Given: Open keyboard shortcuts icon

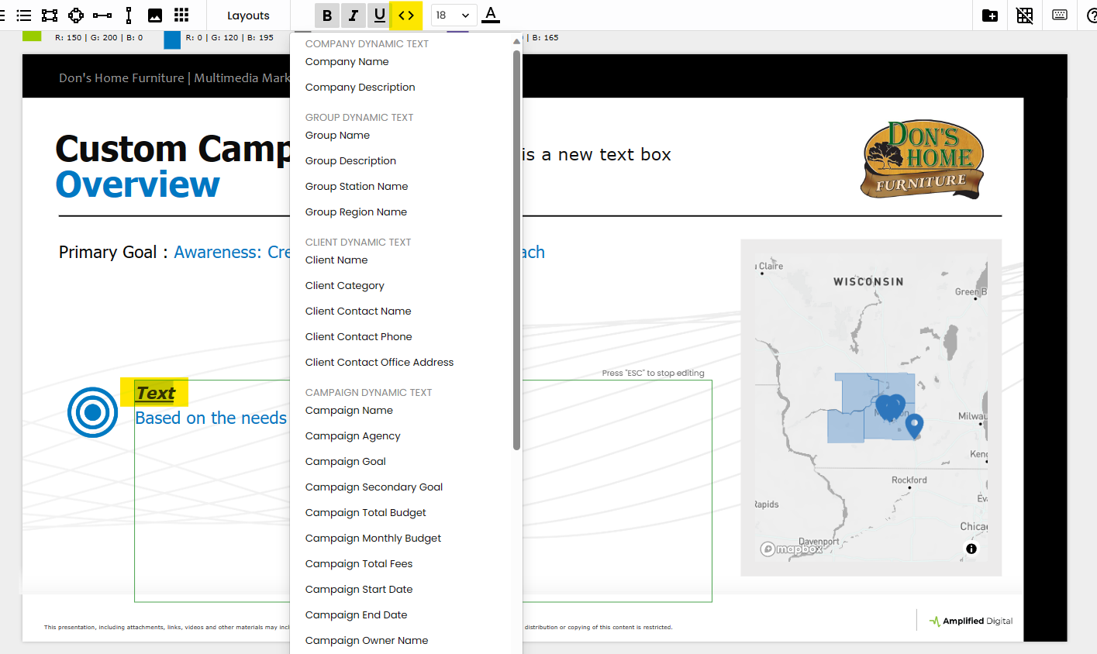Looking at the screenshot, I should coord(1060,15).
